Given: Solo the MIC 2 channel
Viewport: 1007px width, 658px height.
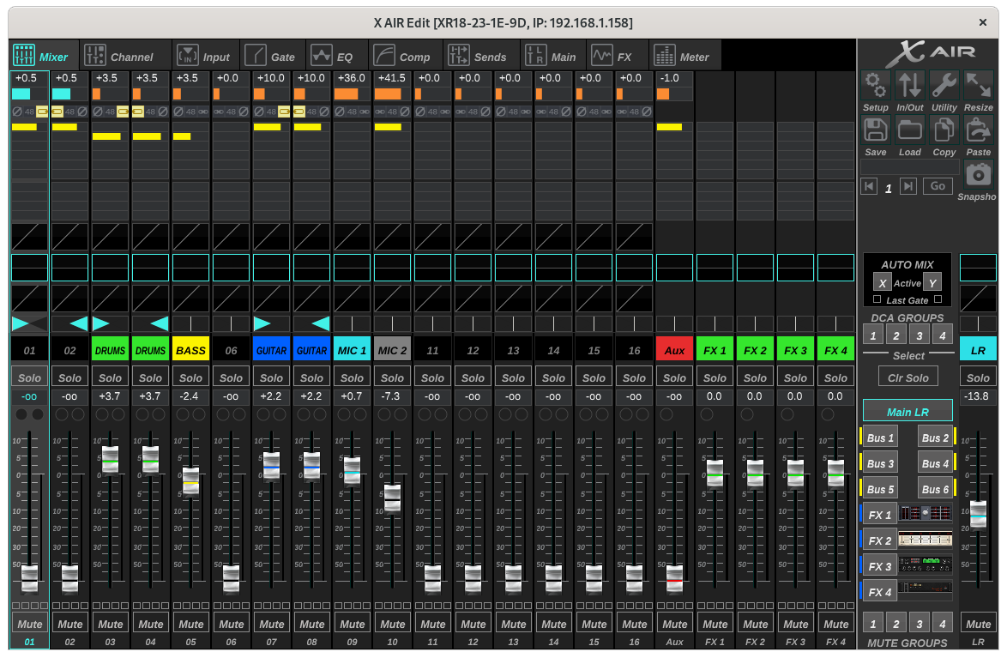Looking at the screenshot, I should 392,377.
